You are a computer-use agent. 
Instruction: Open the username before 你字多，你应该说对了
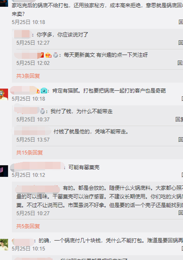pyautogui.click(x=22, y=34)
